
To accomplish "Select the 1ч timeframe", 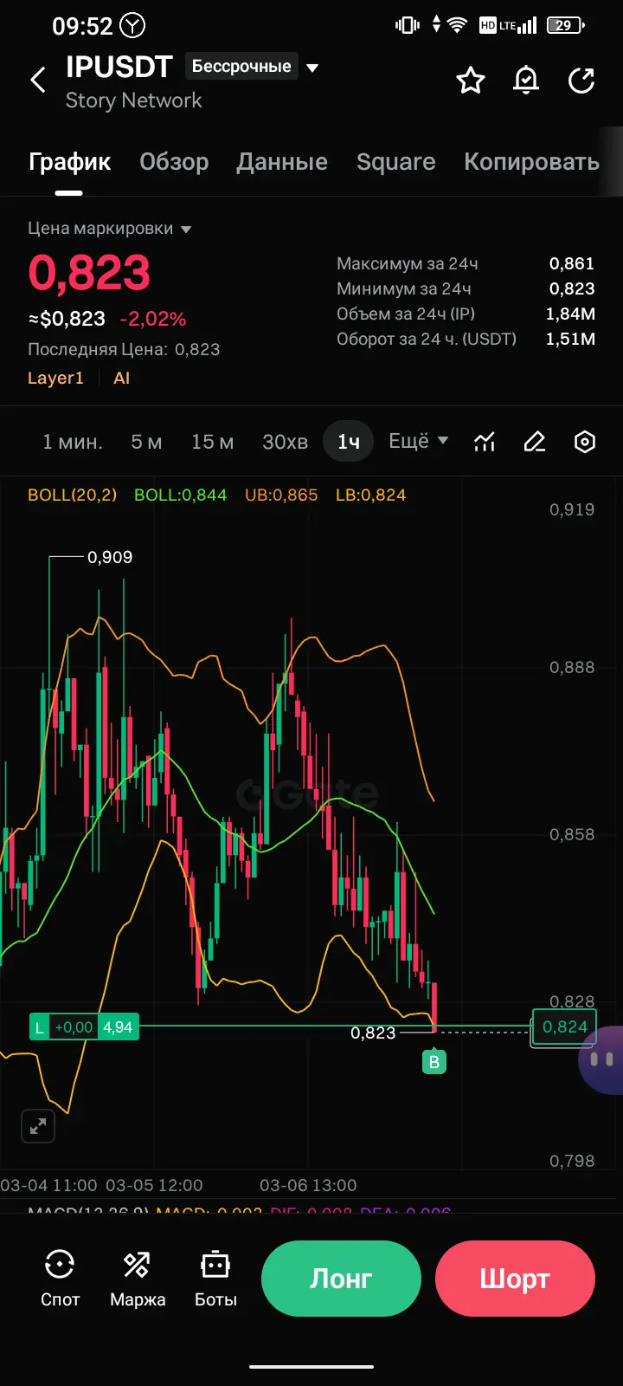I will pos(349,442).
